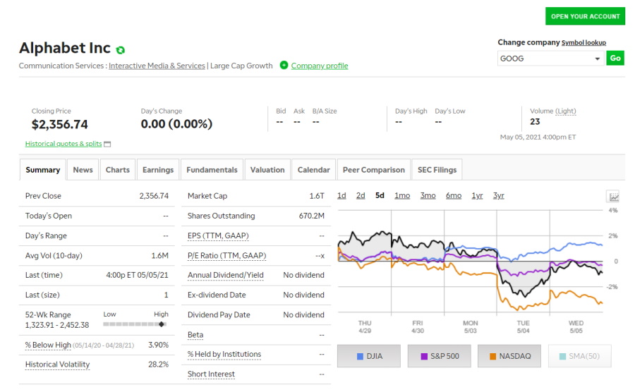Select the 5d chart range
635x392 pixels.
[380, 195]
